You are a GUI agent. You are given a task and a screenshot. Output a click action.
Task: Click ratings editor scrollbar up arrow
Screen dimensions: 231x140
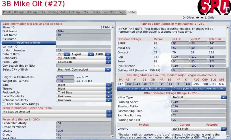228,28
